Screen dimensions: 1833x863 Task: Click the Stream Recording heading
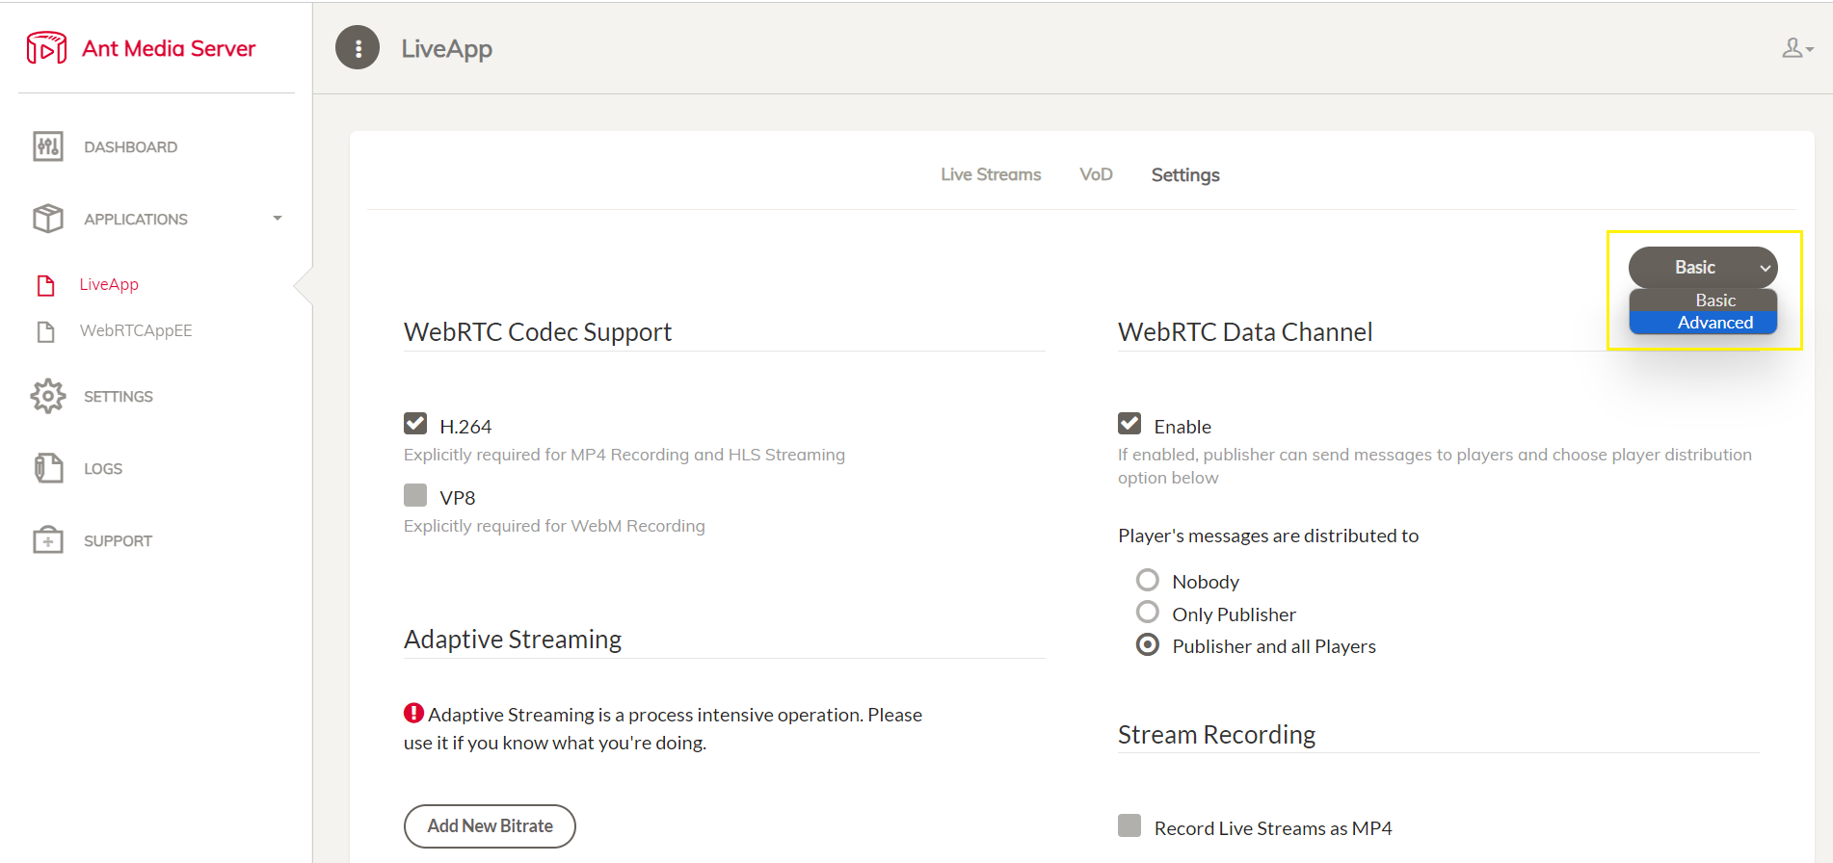coord(1216,735)
